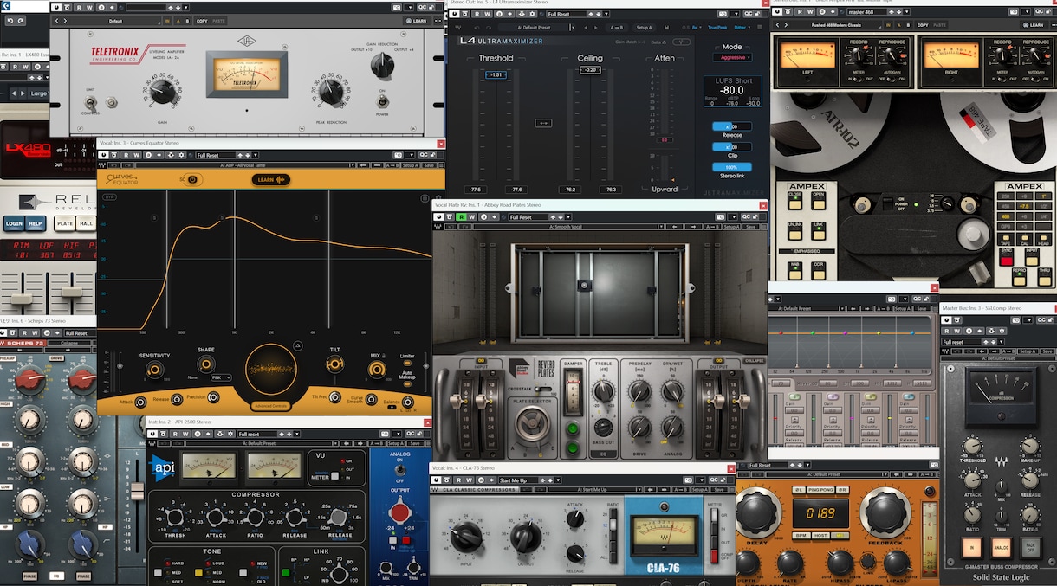Enable Write automation in Curves Equator window
1057x586 pixels.
click(135, 155)
